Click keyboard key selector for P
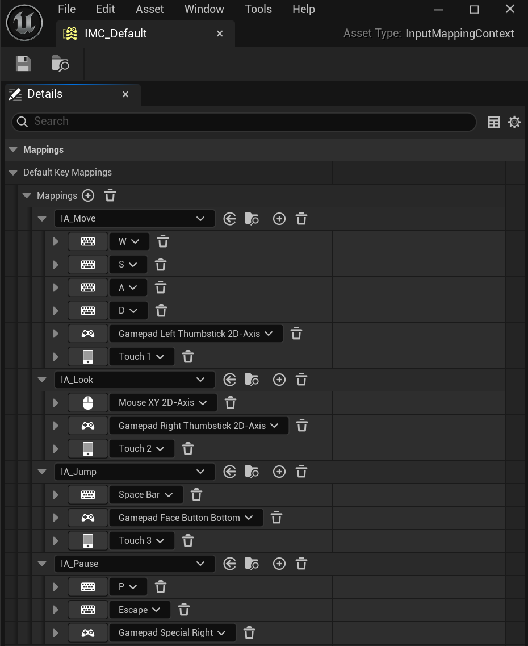Image resolution: width=528 pixels, height=646 pixels. click(88, 587)
